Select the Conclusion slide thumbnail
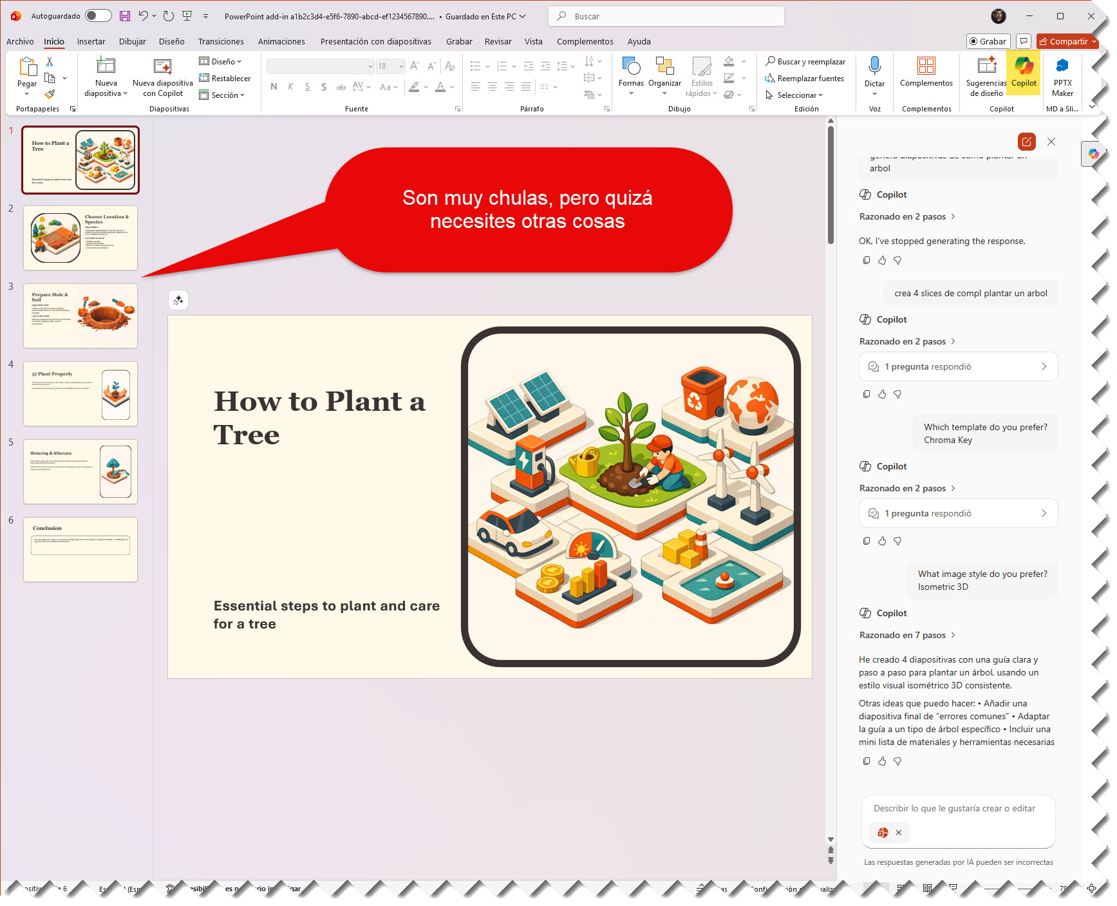 coord(80,549)
